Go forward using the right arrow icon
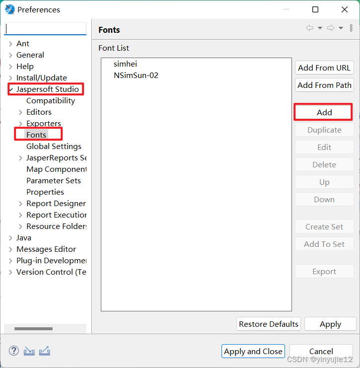This screenshot has height=368, width=360. coord(331,28)
